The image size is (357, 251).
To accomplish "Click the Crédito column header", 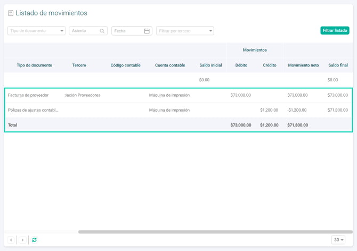I will [270, 65].
